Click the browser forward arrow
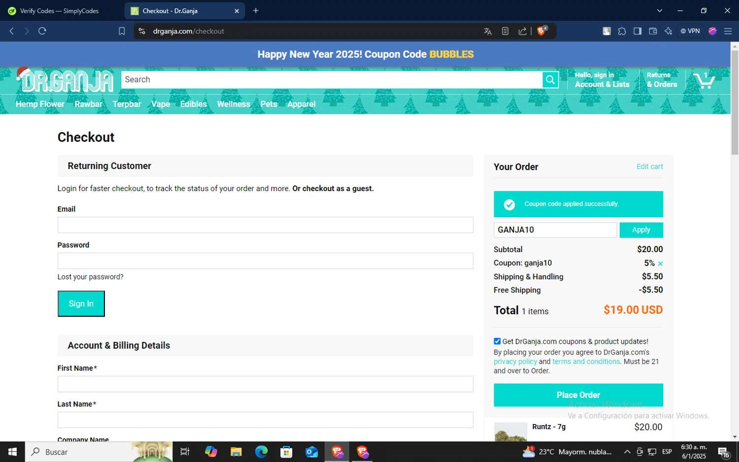 point(27,31)
